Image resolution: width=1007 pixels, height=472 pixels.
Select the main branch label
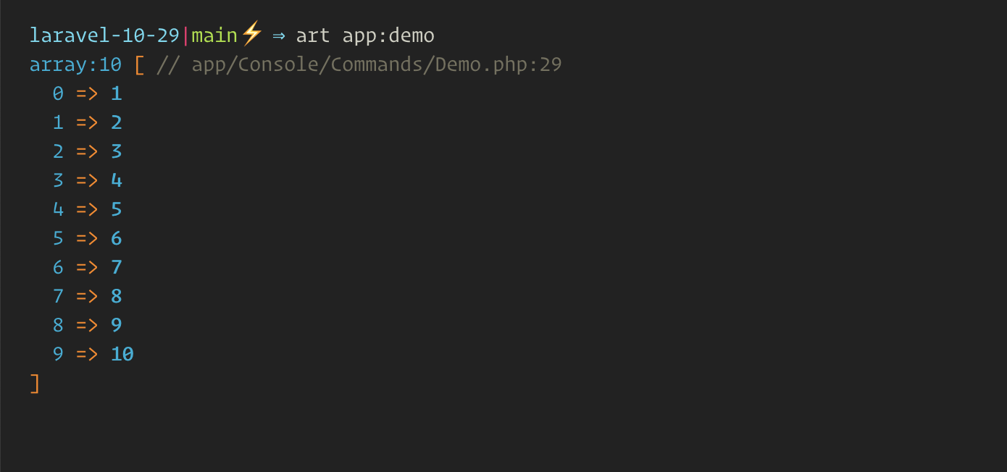pyautogui.click(x=214, y=35)
